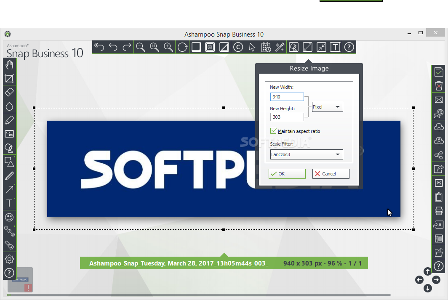Zoom in using the plus magnifier

coord(168,47)
